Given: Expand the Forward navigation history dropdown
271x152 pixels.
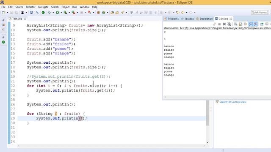Looking at the screenshot, I should 195,12.
